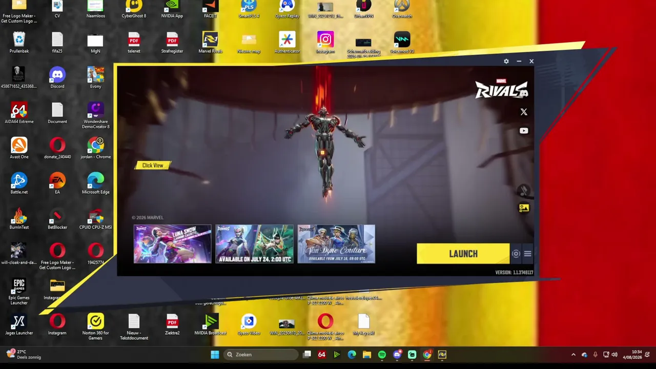Open Prullenbak recycle bin icon
Image resolution: width=656 pixels, height=369 pixels.
tap(19, 43)
